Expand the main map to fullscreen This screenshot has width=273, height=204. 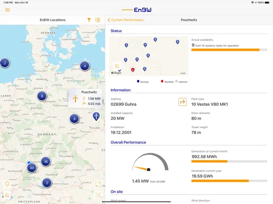(x=98, y=184)
